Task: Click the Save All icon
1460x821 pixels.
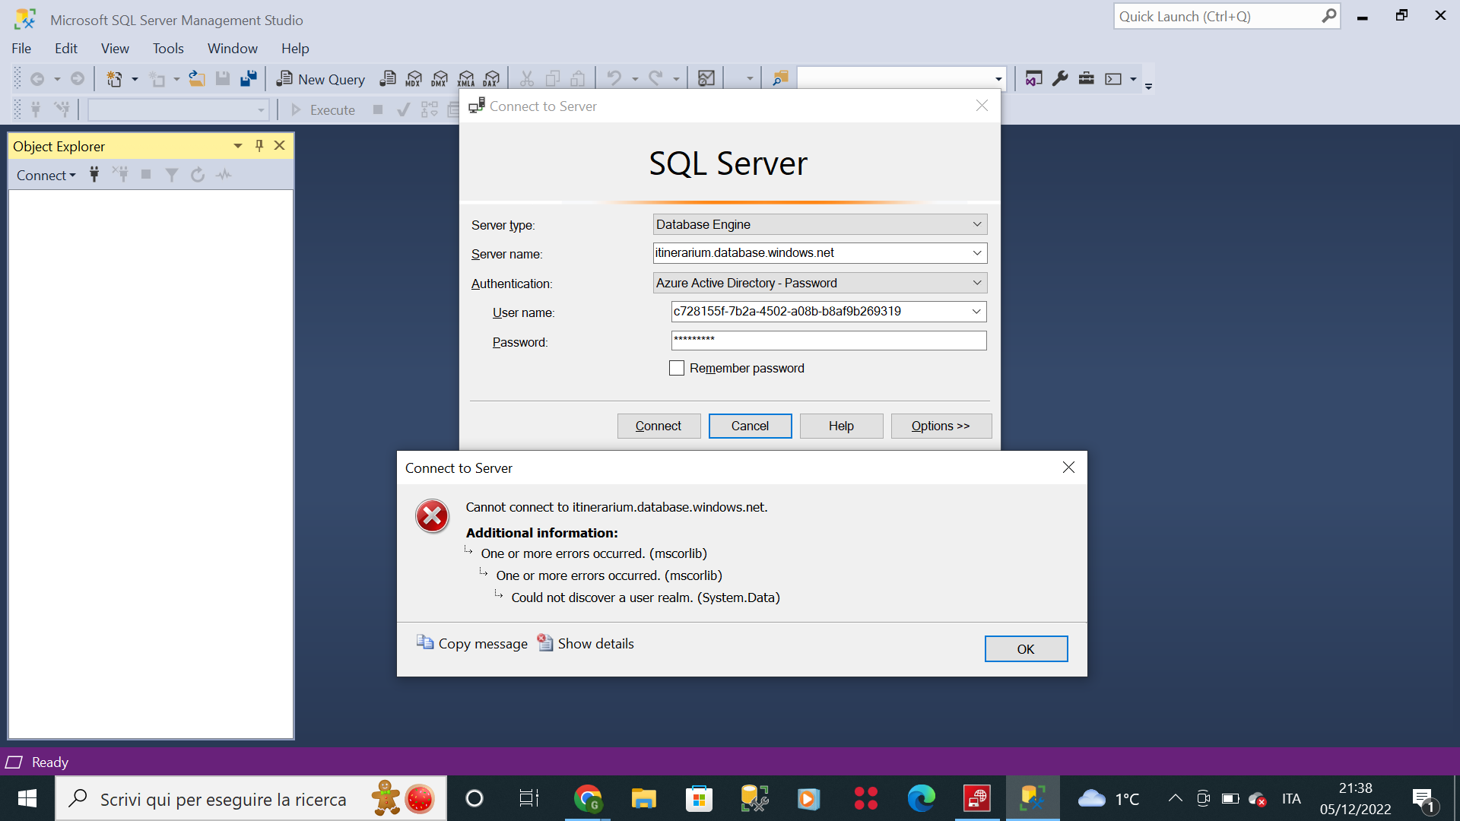Action: [x=249, y=78]
